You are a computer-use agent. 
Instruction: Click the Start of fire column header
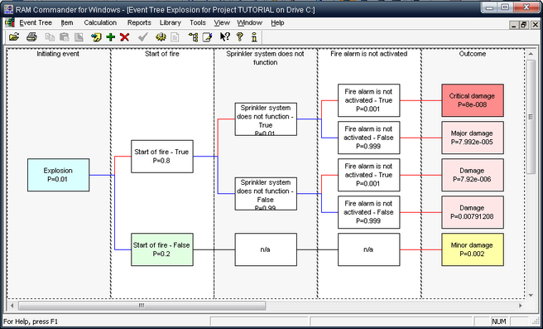tap(161, 54)
